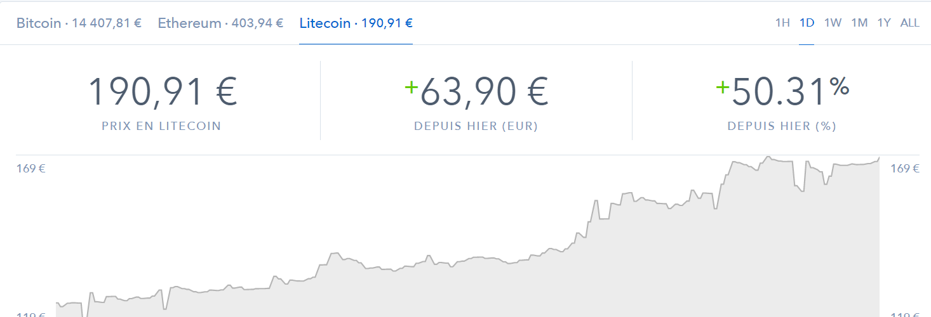
Task: Click the +63,90 € change value
Action: coord(476,92)
